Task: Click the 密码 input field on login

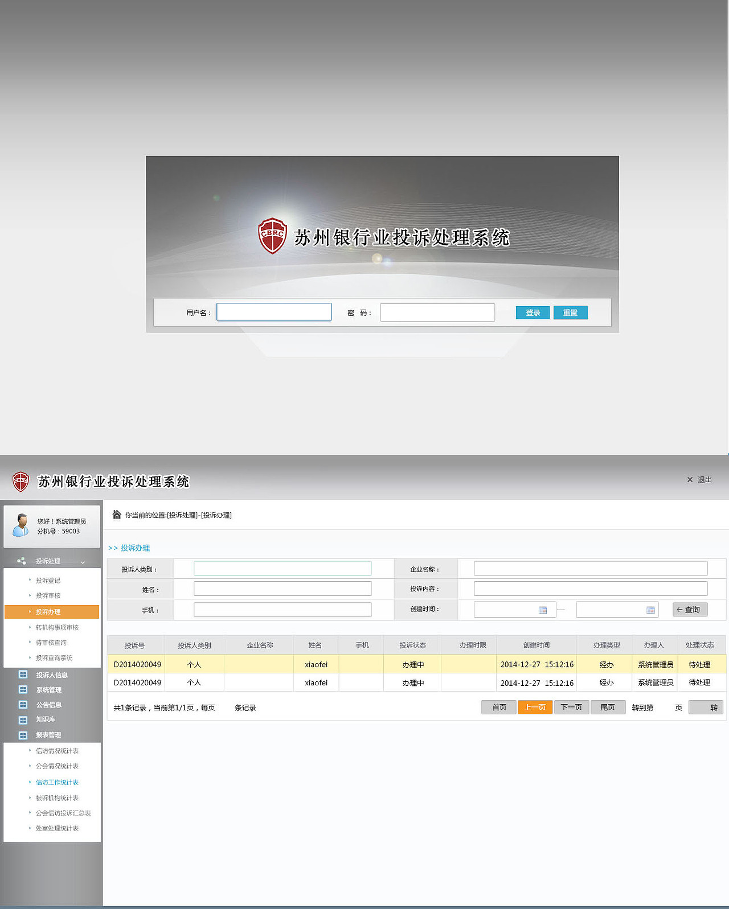Action: [x=437, y=312]
